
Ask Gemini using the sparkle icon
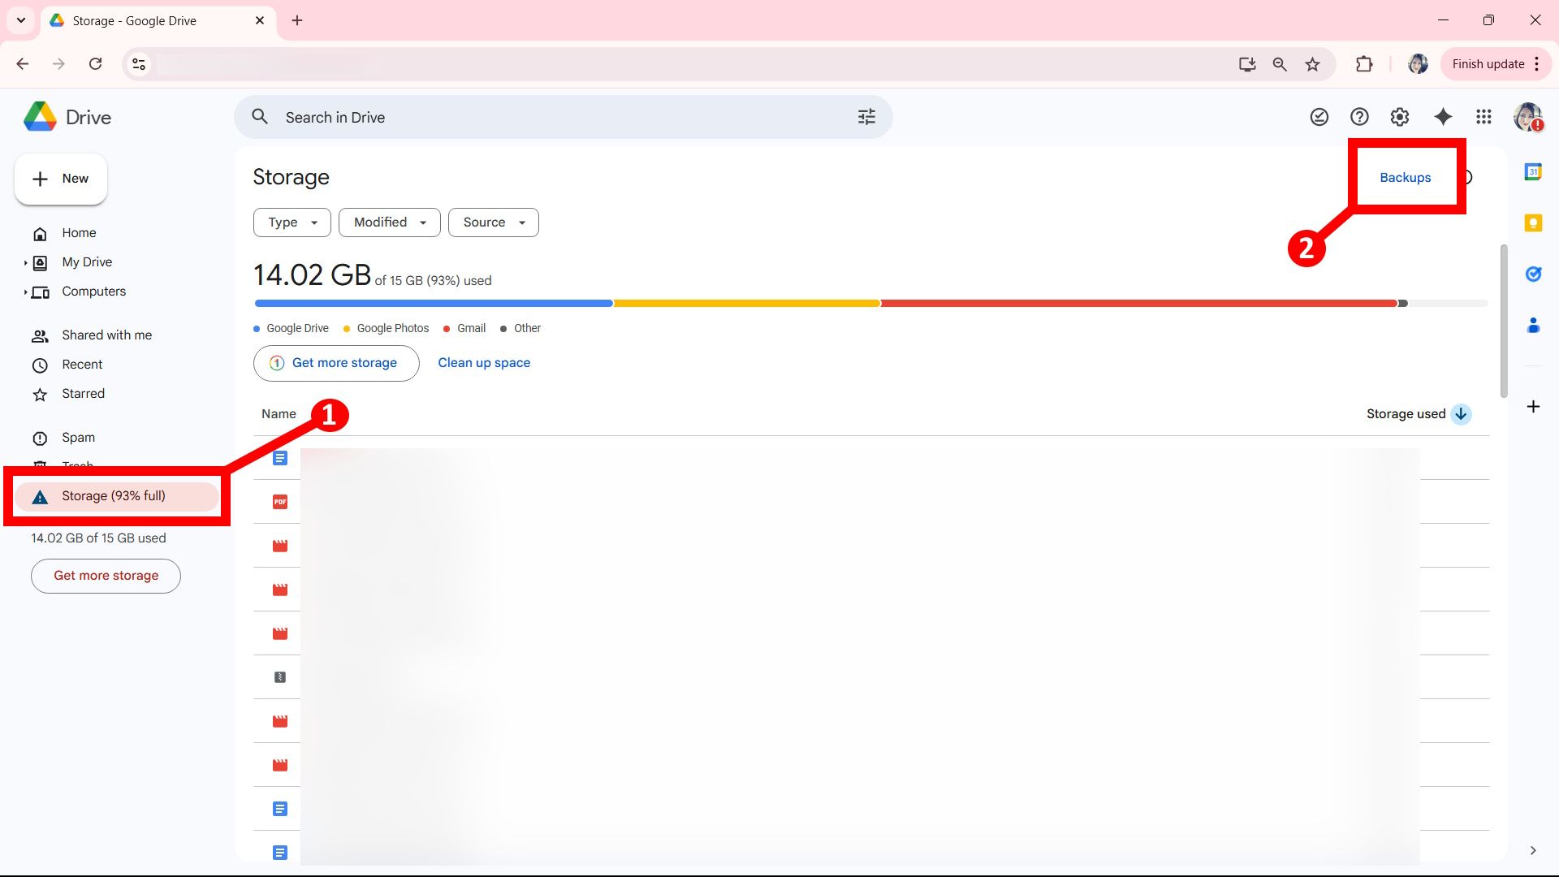coord(1443,117)
